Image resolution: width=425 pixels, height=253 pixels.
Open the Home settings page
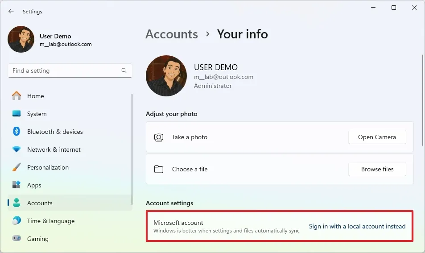36,96
